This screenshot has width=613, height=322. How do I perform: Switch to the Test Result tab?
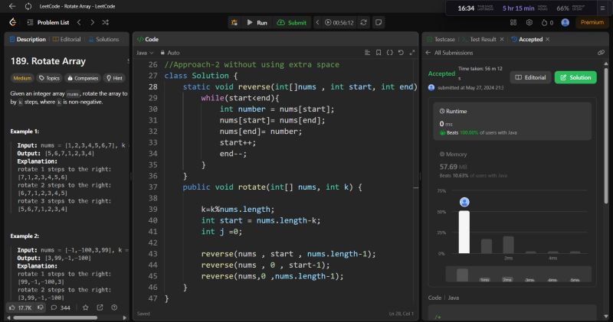[x=480, y=39]
